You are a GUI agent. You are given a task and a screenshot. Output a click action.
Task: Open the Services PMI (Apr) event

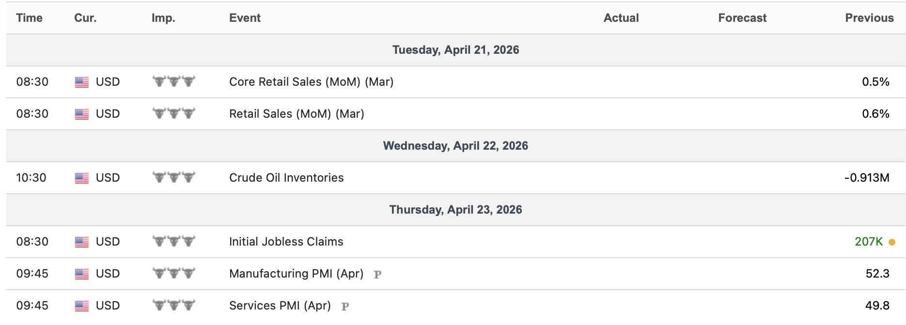point(280,306)
